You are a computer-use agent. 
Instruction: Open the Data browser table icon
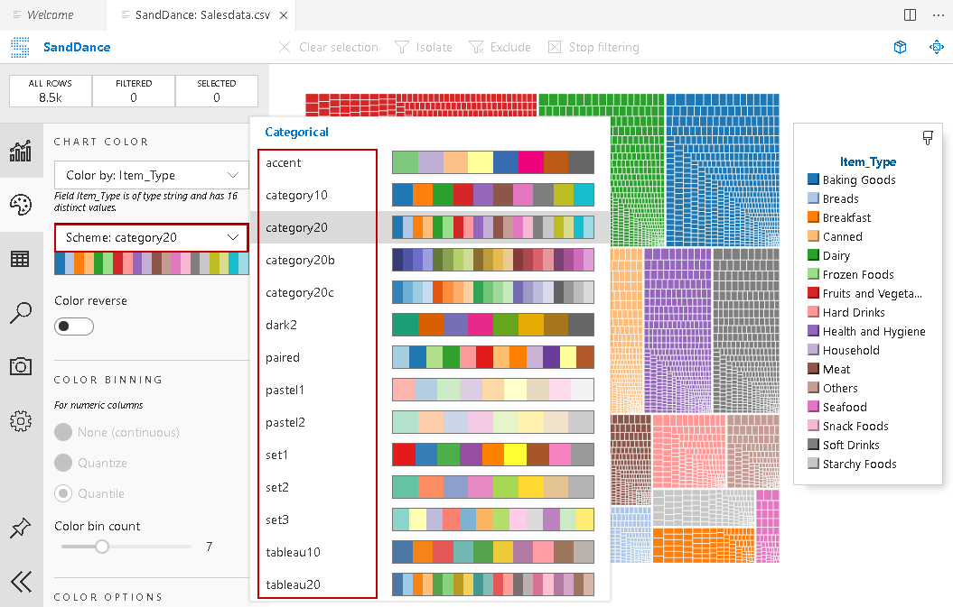21,259
